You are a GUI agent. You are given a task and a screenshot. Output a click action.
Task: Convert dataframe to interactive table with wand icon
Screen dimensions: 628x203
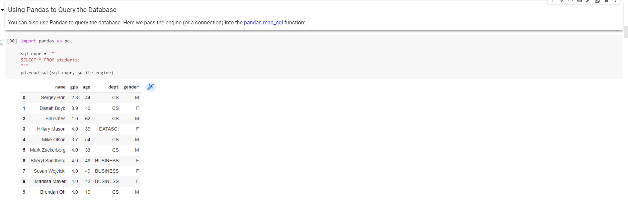tap(151, 87)
